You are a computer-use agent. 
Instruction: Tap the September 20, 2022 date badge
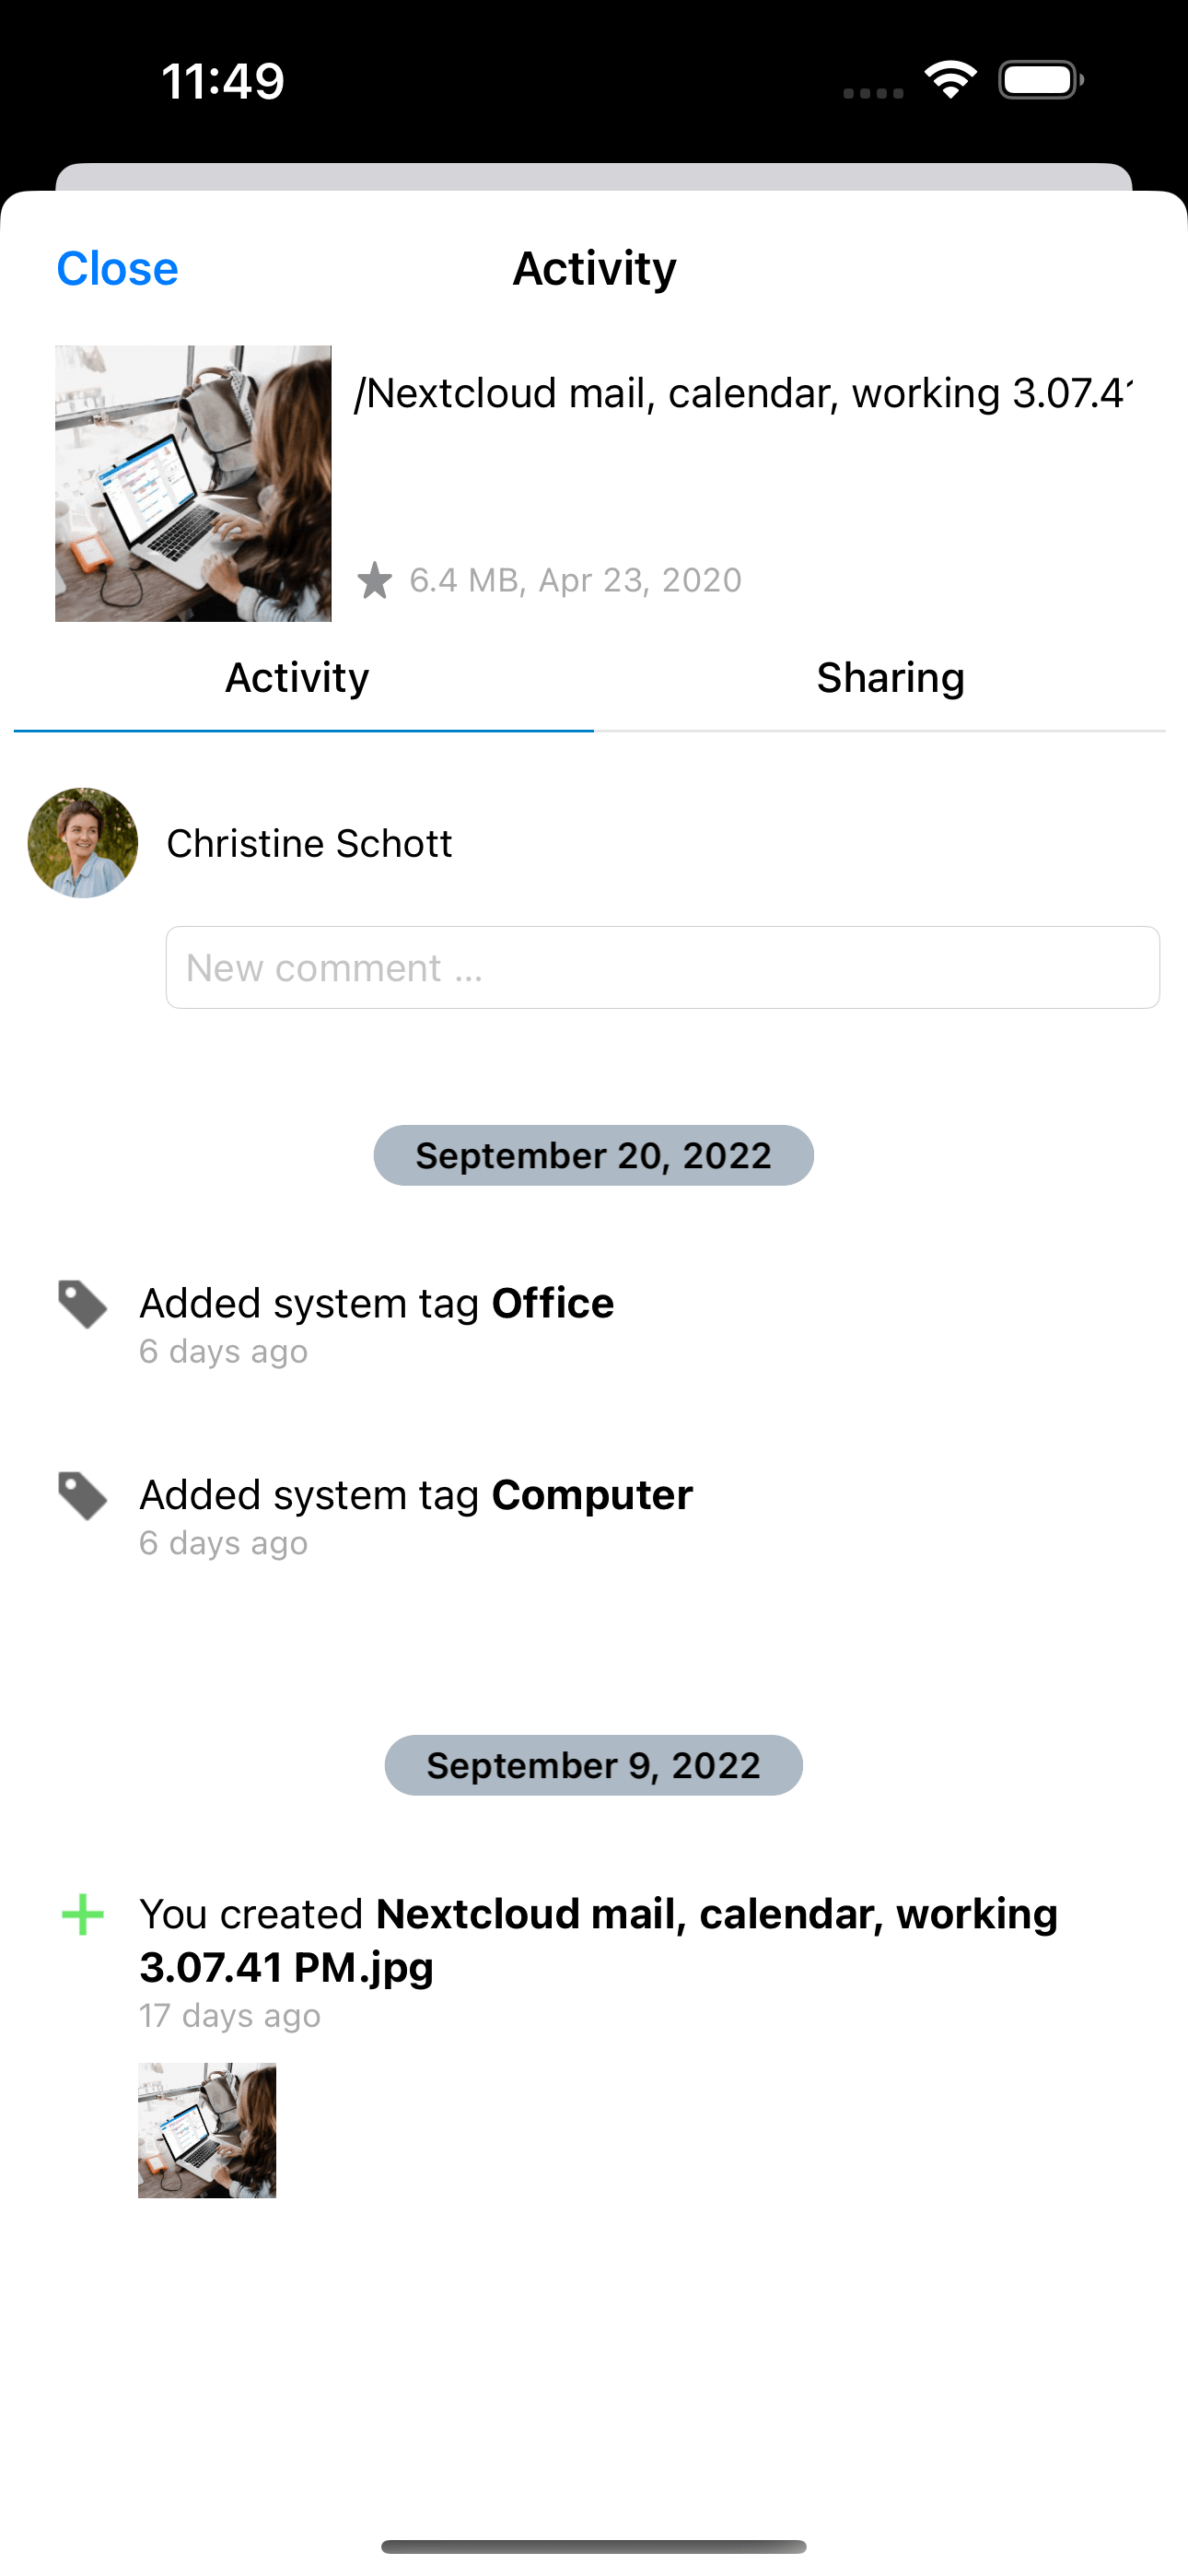coord(594,1155)
